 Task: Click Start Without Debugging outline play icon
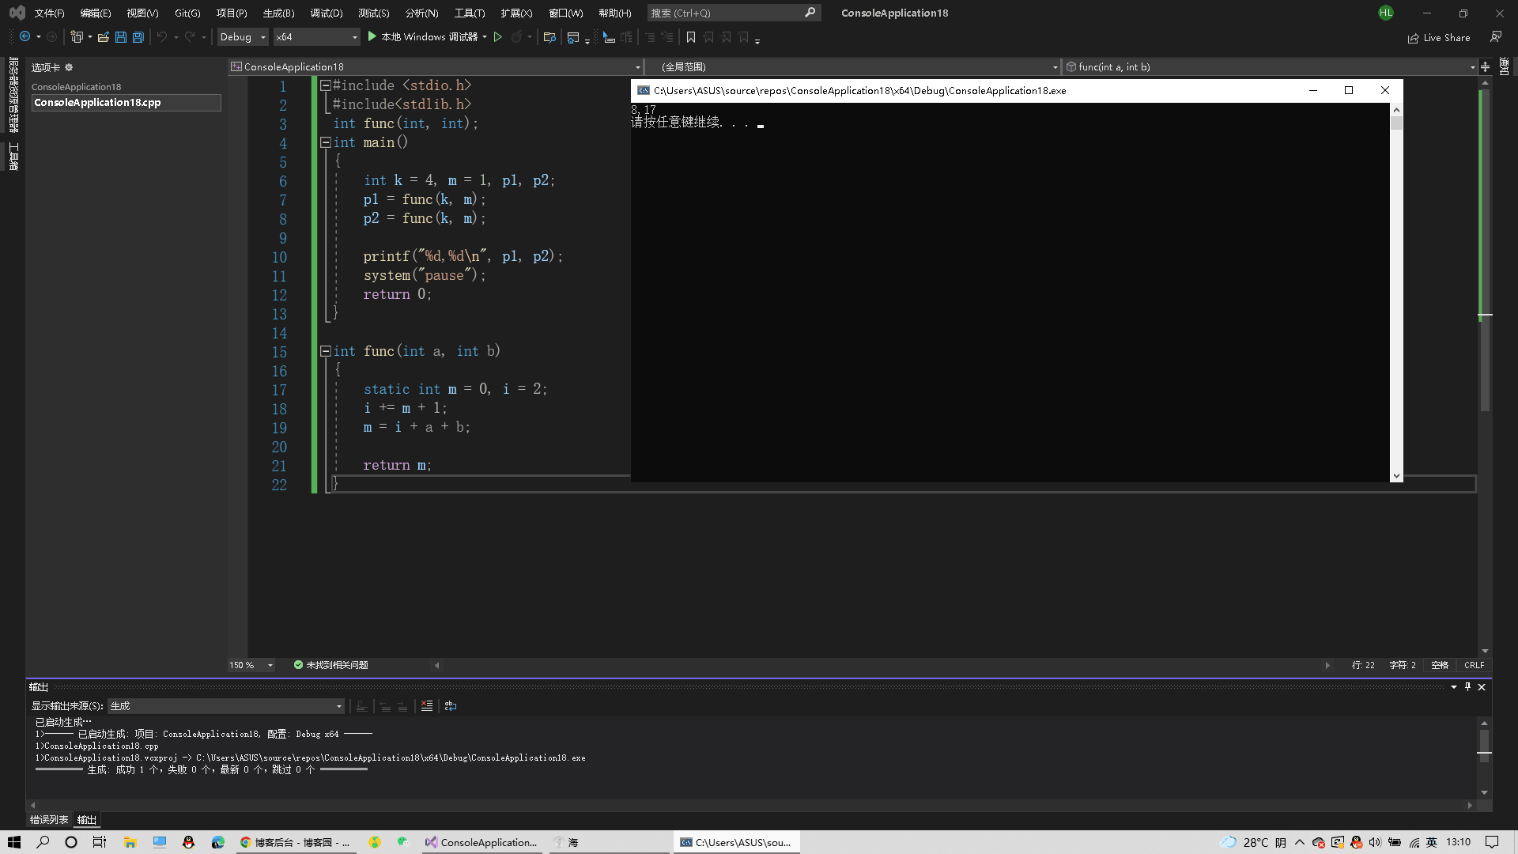point(498,37)
